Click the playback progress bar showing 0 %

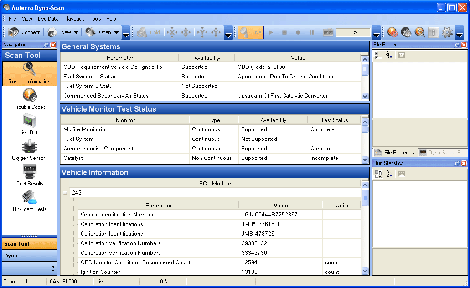point(353,32)
